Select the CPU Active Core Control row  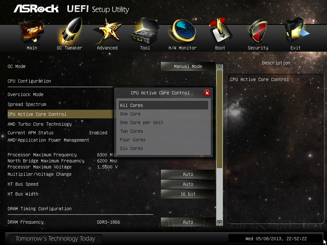coord(60,114)
